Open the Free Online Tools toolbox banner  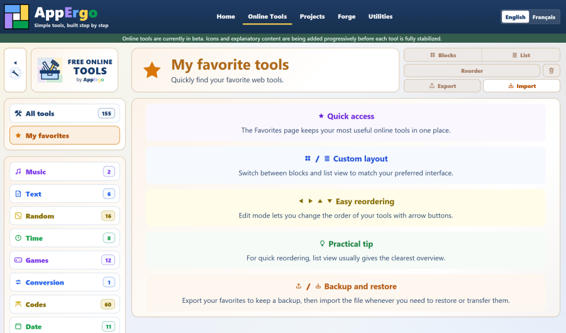pos(75,70)
